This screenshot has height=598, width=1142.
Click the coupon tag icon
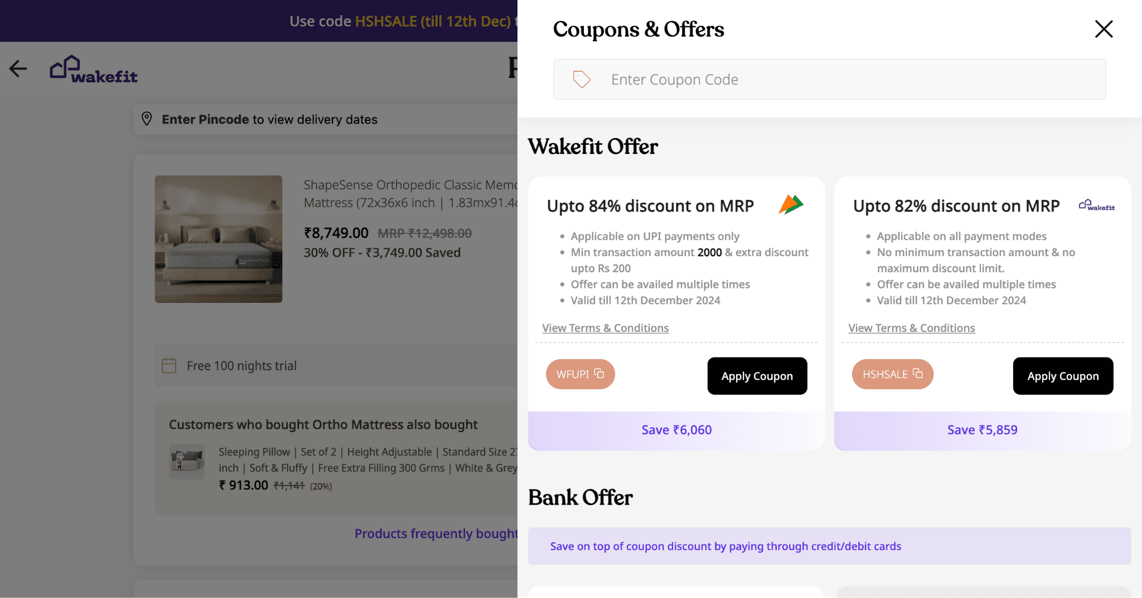click(581, 79)
